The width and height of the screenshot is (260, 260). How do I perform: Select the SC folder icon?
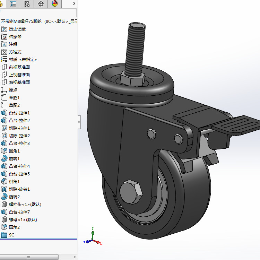click(x=4, y=235)
